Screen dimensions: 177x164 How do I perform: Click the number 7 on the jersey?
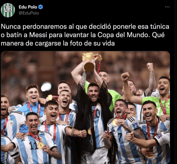[x=120, y=137]
